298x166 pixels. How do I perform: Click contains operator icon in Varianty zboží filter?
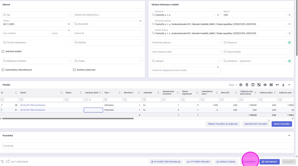[x=86, y=100]
